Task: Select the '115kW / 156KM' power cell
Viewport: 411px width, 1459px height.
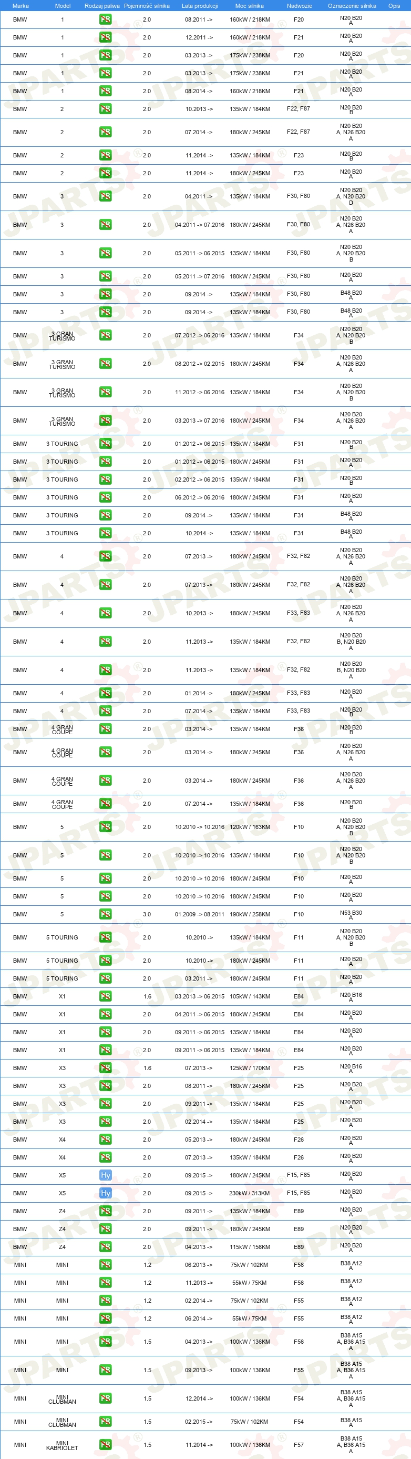Action: pos(250,1246)
